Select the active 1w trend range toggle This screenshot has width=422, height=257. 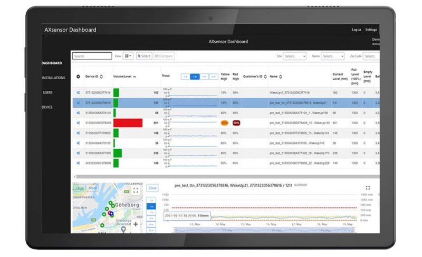click(195, 77)
